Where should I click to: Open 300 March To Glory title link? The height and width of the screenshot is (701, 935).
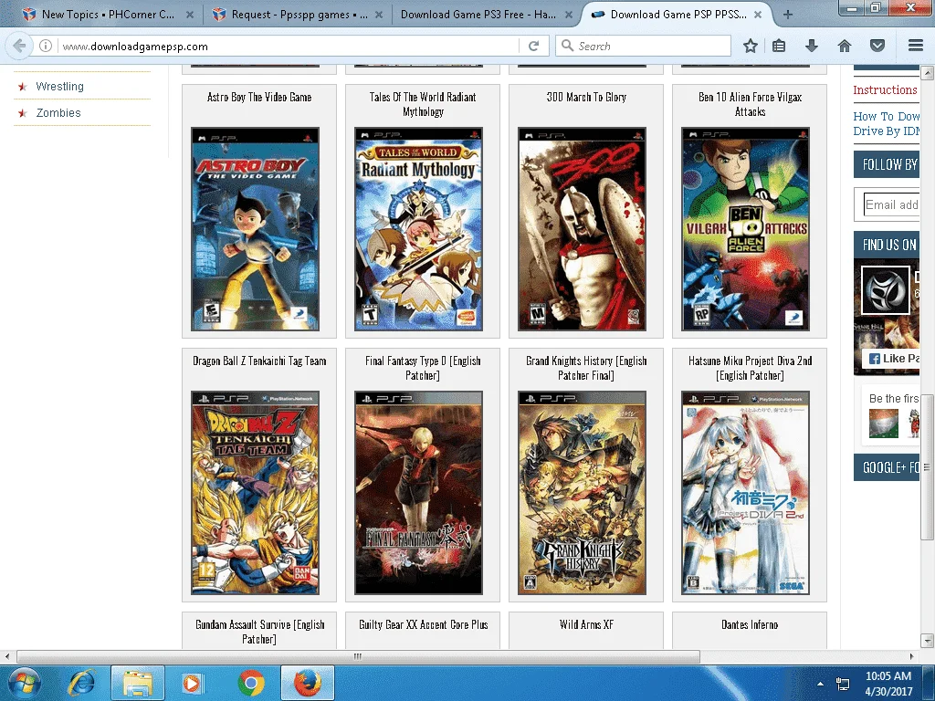point(586,97)
